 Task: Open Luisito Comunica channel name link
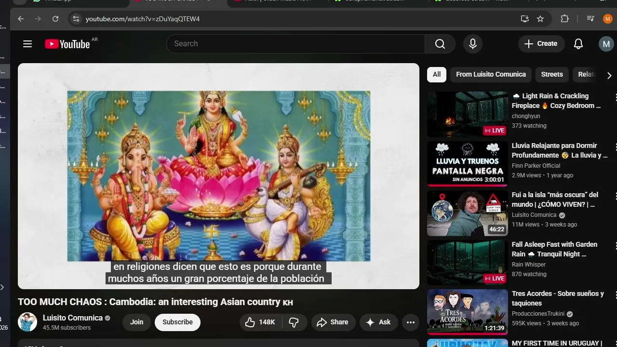[73, 318]
